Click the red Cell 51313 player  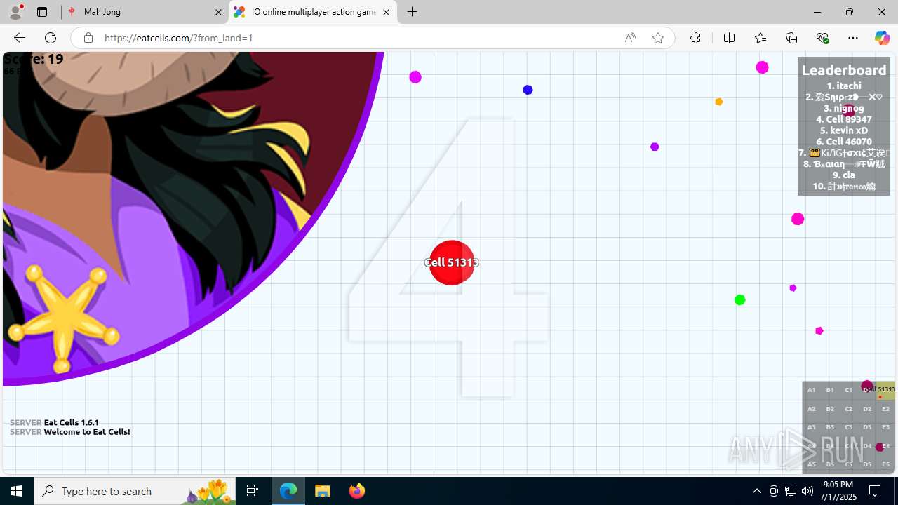(452, 262)
